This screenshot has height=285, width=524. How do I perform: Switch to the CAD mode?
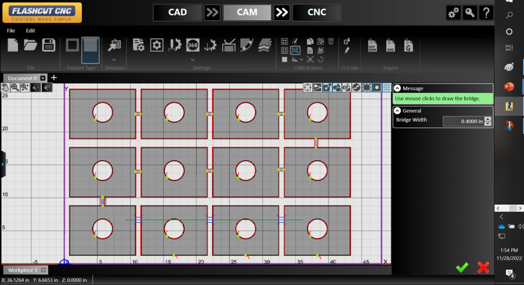pyautogui.click(x=178, y=12)
